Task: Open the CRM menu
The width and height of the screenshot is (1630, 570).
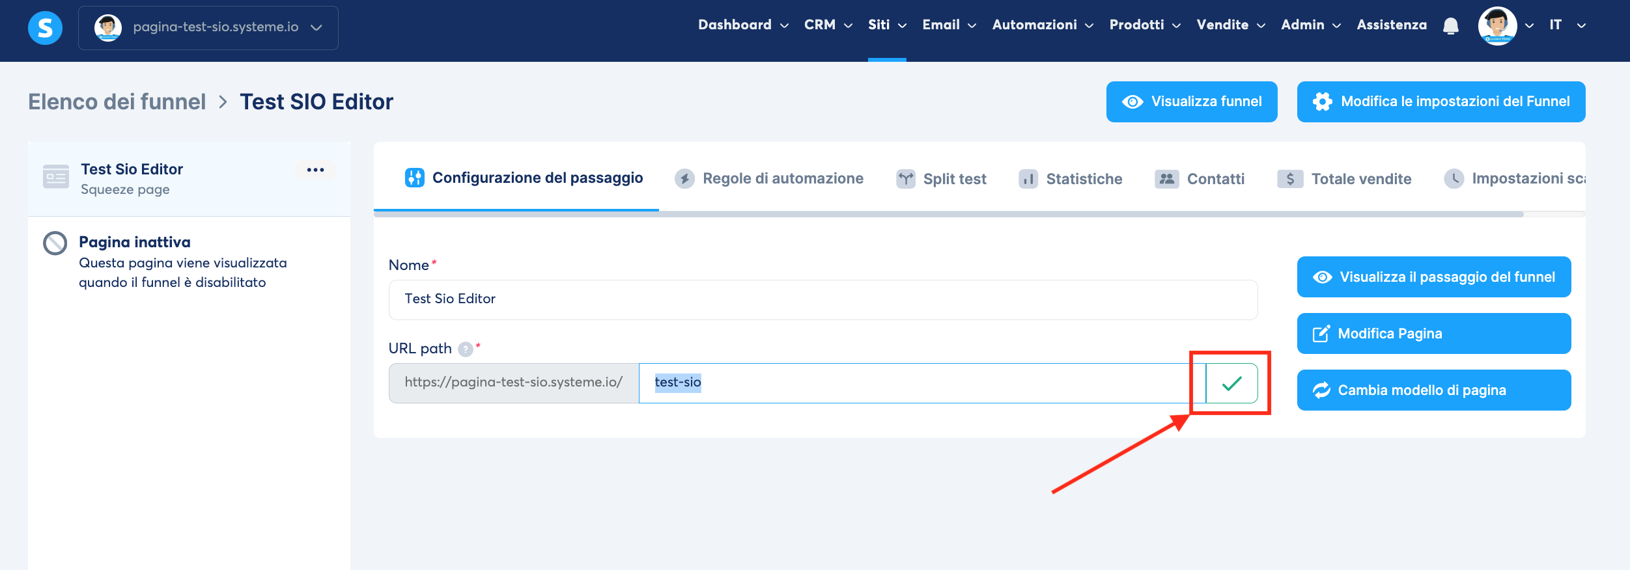Action: click(x=828, y=25)
